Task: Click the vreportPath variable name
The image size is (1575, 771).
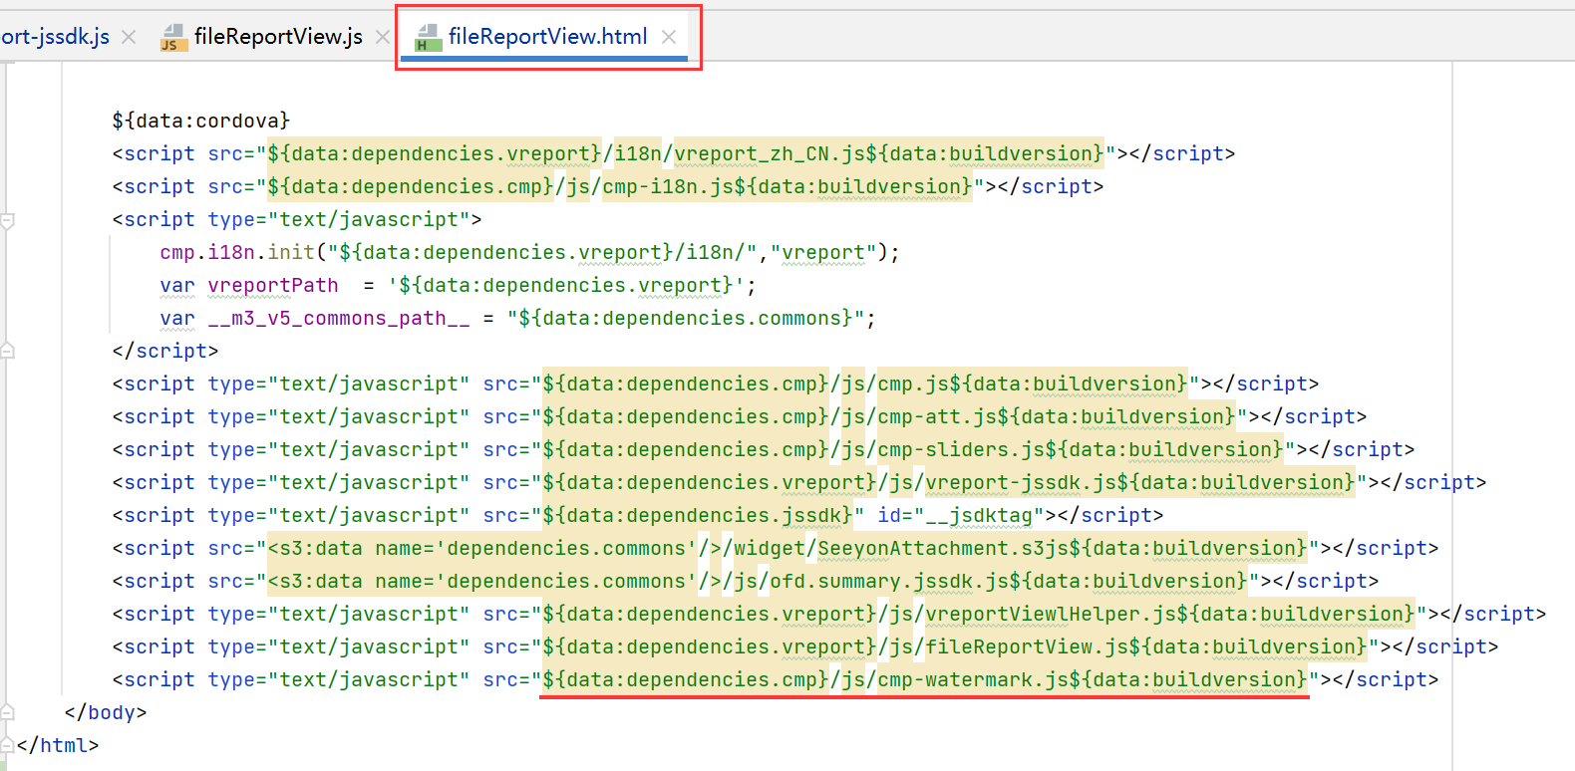Action: 272,286
